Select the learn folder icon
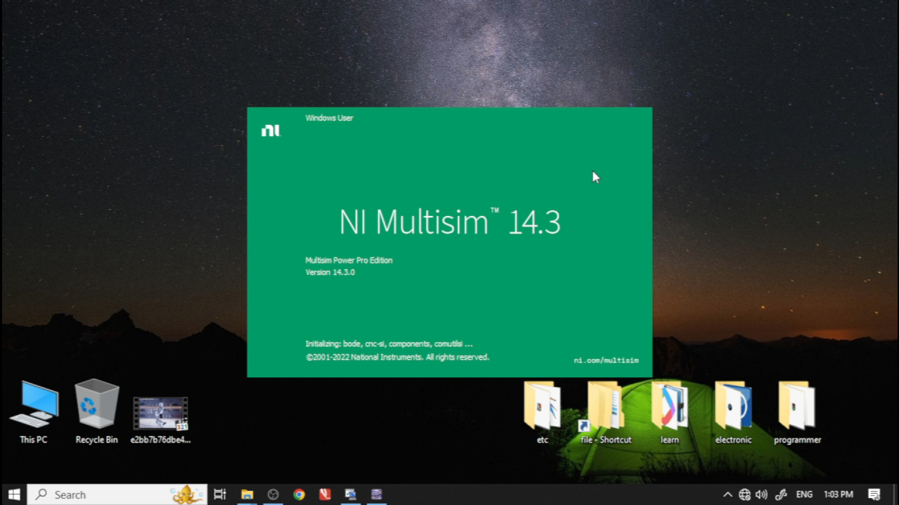This screenshot has width=899, height=505. point(670,405)
